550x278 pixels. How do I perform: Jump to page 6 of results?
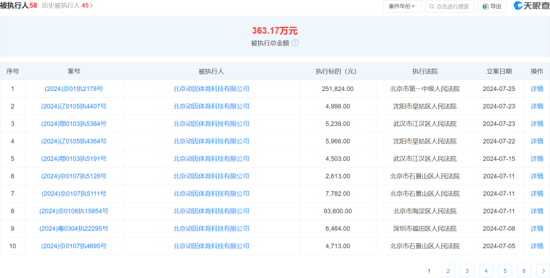(x=523, y=271)
